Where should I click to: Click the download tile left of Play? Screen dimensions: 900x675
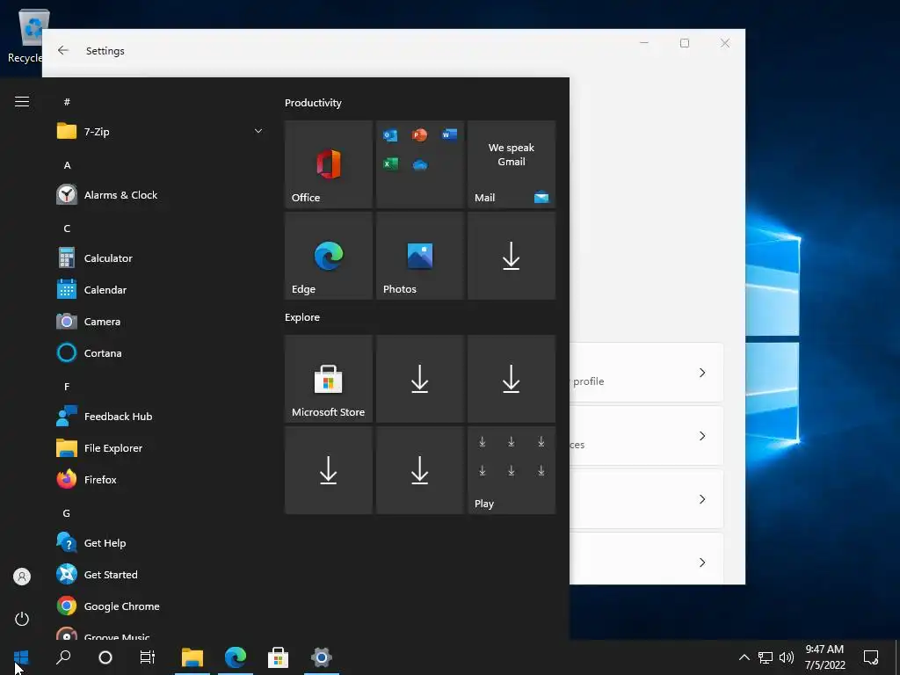419,470
